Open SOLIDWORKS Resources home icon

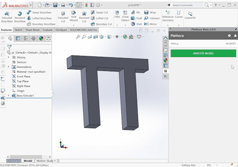(x=165, y=39)
